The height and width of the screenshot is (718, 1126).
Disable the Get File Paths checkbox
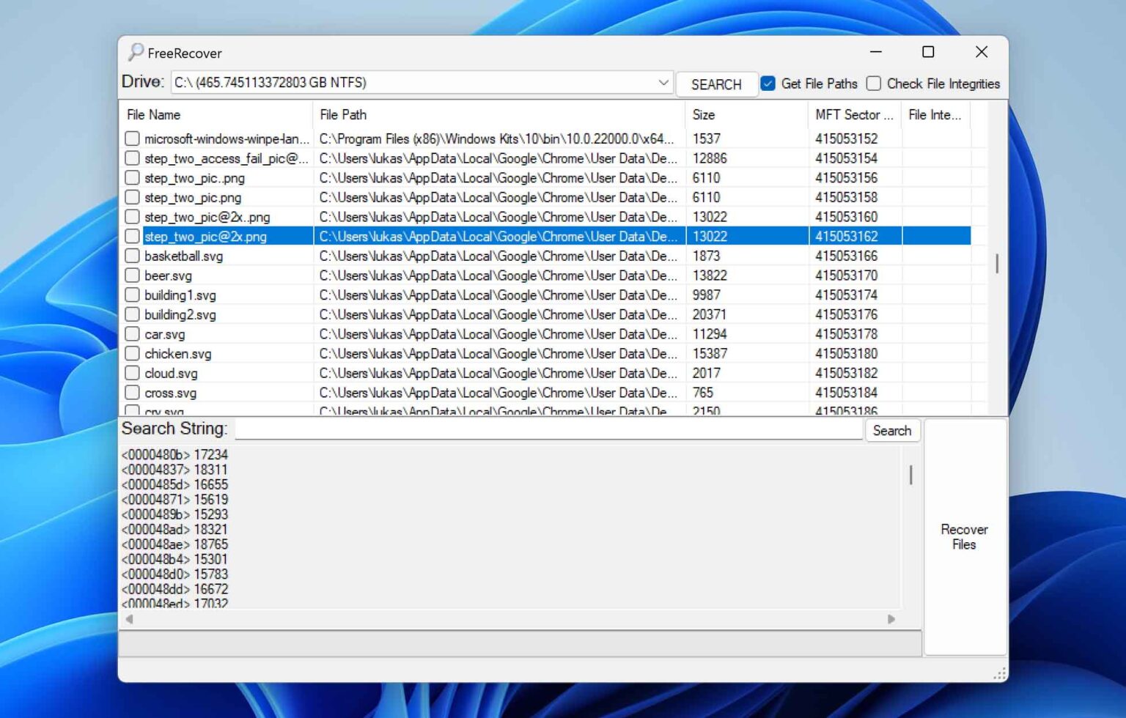[768, 84]
